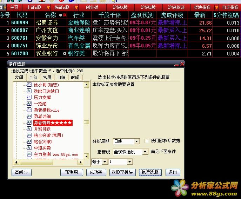Select stock row 招商证券
The height and width of the screenshot is (199, 241).
(120, 23)
